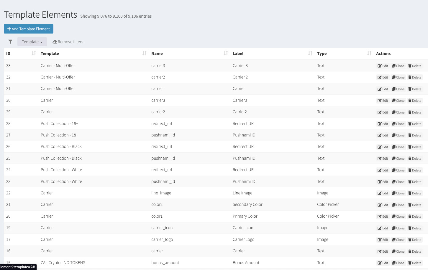Sort table by ID column
This screenshot has height=270, width=428.
tap(34, 53)
